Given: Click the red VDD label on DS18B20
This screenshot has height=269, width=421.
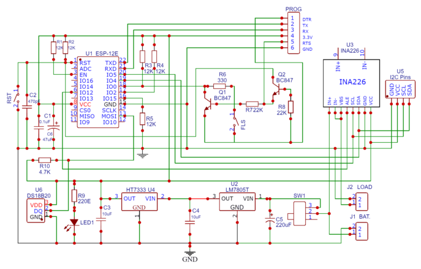Looking at the screenshot, I should [36, 205].
